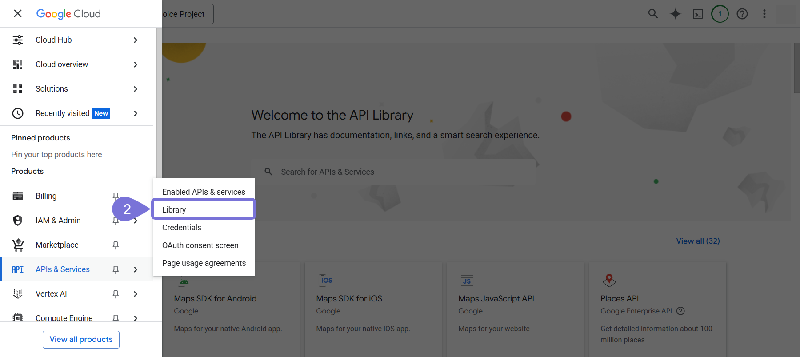
Task: Open notifications badge showing 1
Action: (720, 14)
